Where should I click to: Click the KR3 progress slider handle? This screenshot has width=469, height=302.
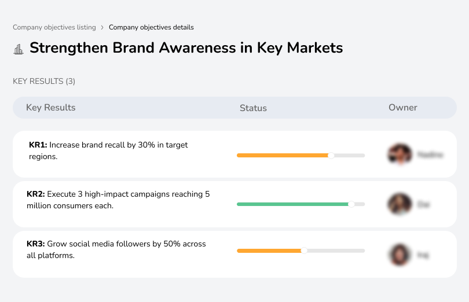point(304,251)
